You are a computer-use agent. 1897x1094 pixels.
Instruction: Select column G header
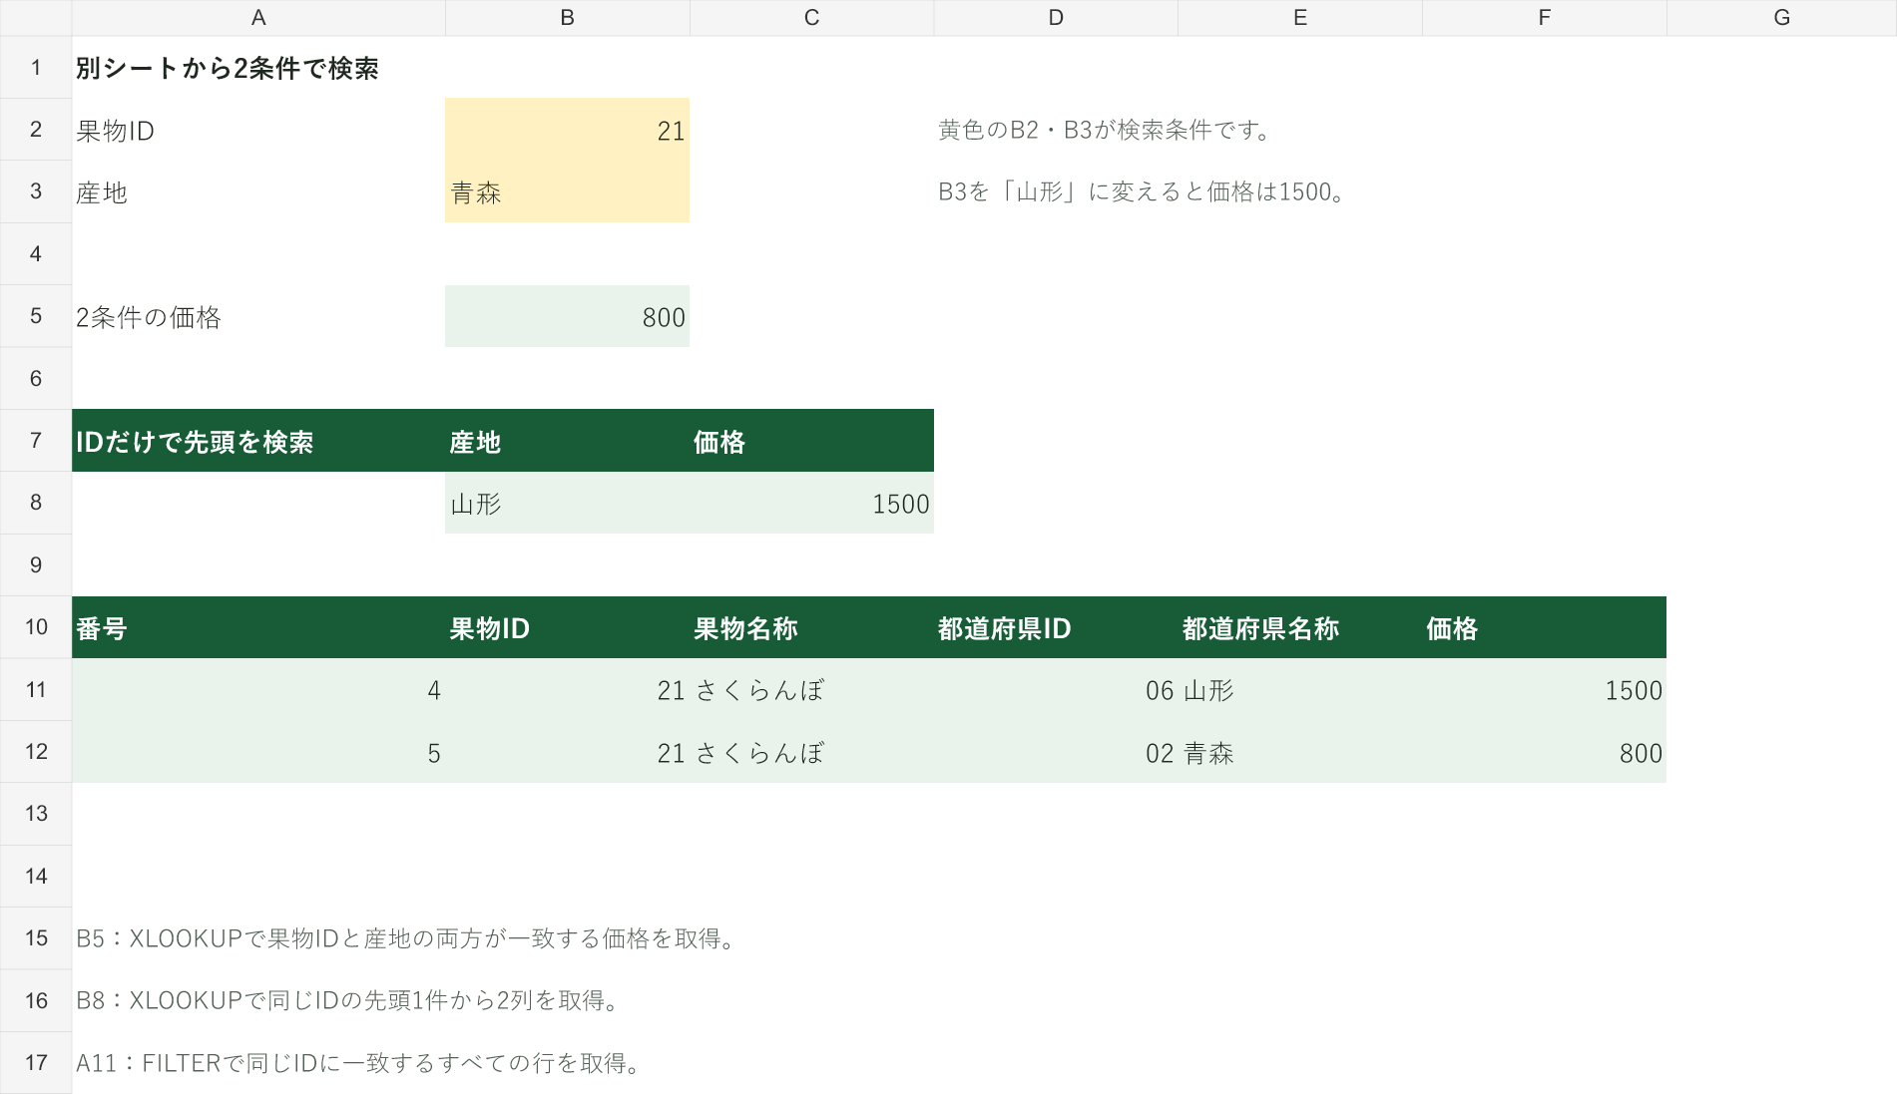(1781, 18)
